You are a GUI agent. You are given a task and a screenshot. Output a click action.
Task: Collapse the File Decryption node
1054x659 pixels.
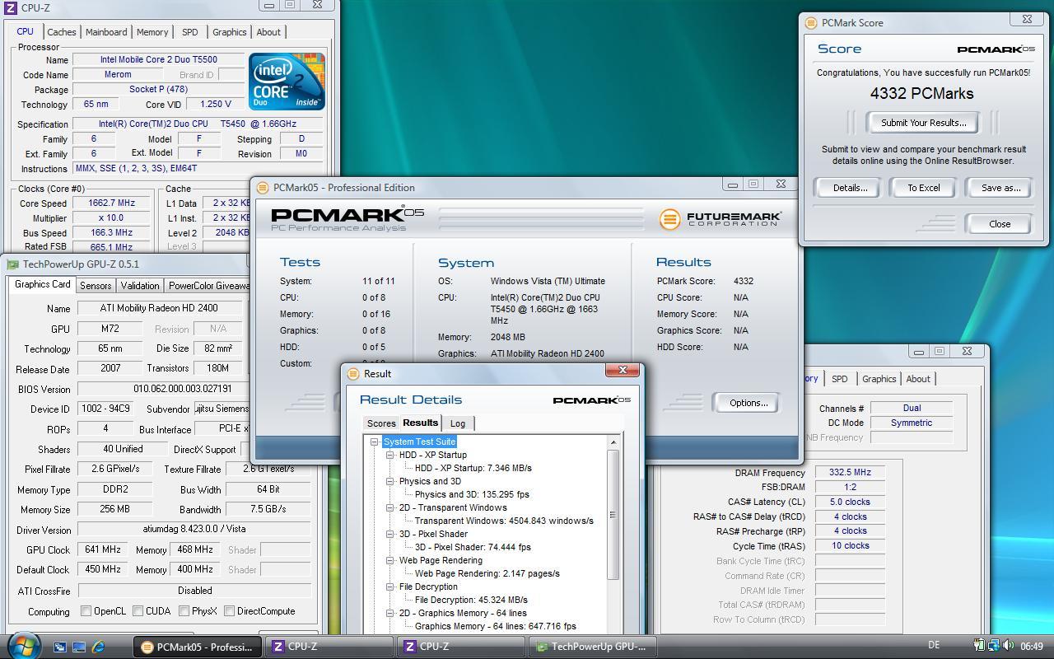tap(390, 587)
